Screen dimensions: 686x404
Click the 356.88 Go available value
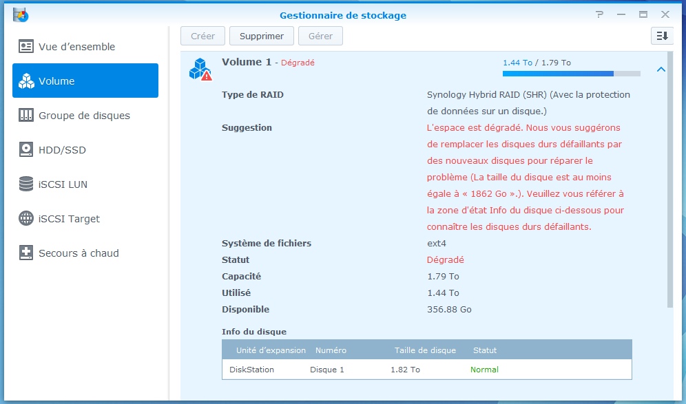click(449, 309)
